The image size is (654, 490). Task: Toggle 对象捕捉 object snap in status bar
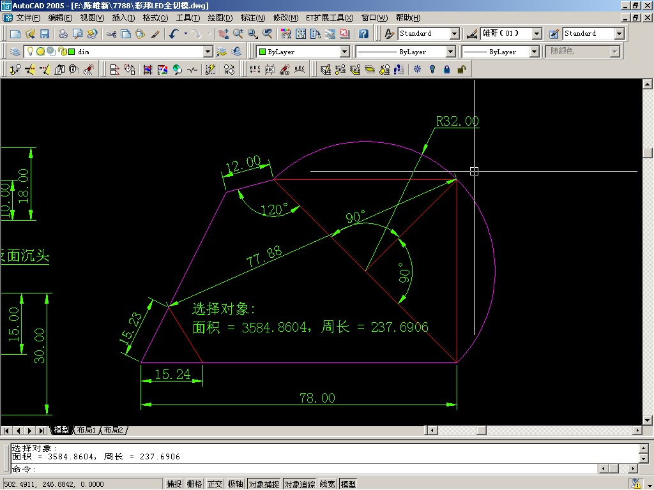(264, 484)
